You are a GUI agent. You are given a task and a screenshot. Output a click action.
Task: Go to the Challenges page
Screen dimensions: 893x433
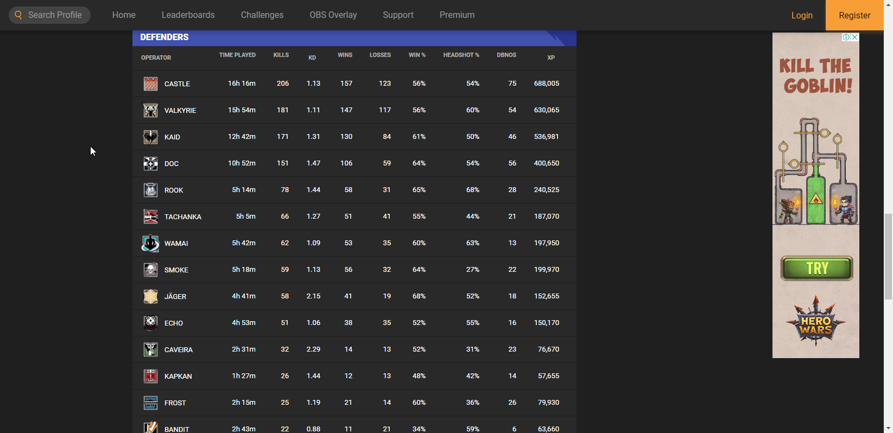[x=262, y=15]
